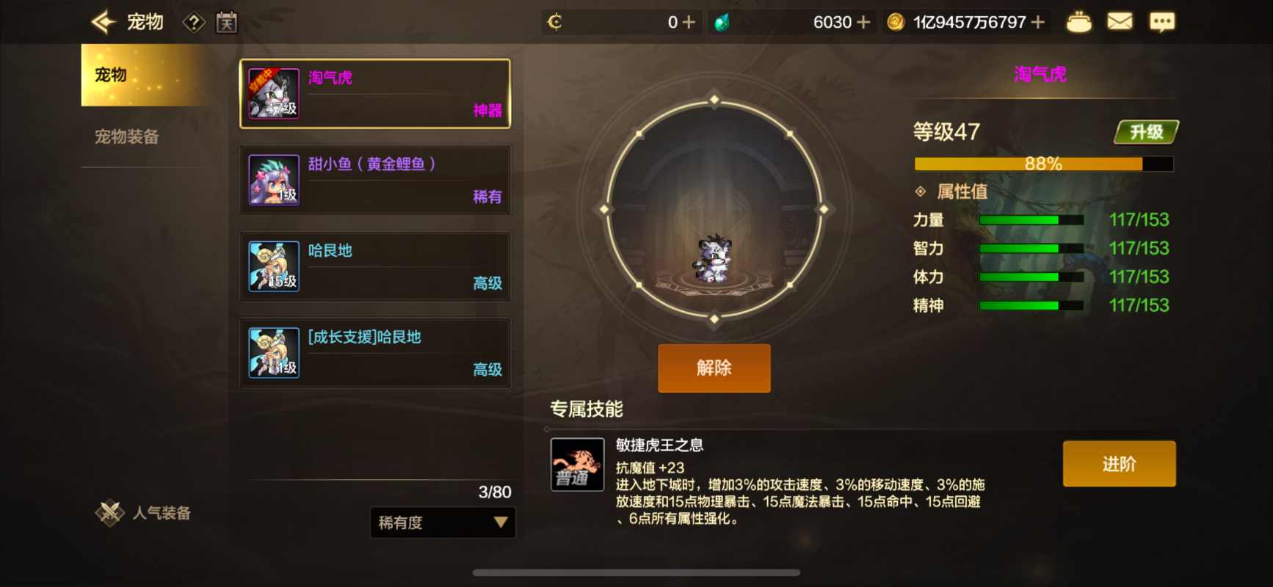
Task: Select 甜小鱼（黄金鲤鱼）pet entry
Action: [375, 180]
